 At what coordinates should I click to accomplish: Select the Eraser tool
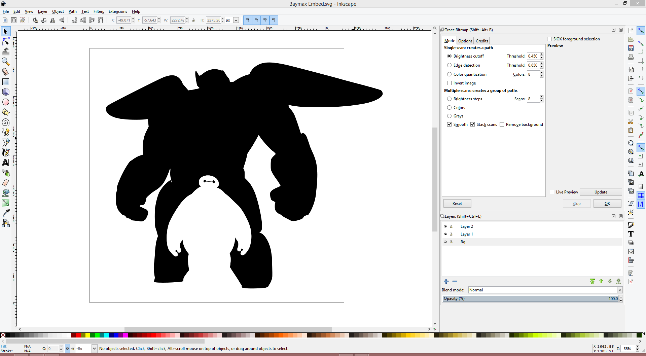point(5,183)
